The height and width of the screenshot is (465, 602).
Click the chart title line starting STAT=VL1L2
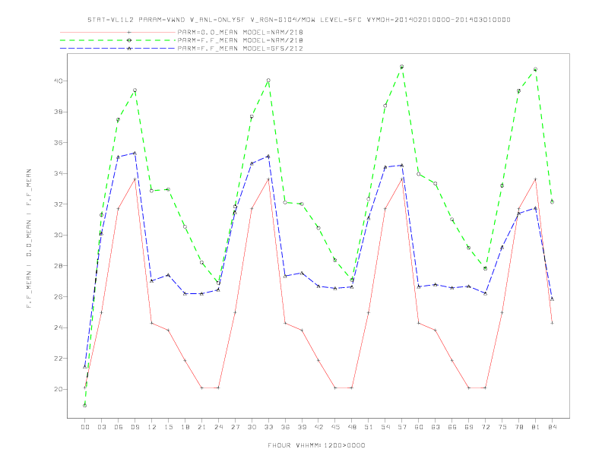pyautogui.click(x=299, y=20)
